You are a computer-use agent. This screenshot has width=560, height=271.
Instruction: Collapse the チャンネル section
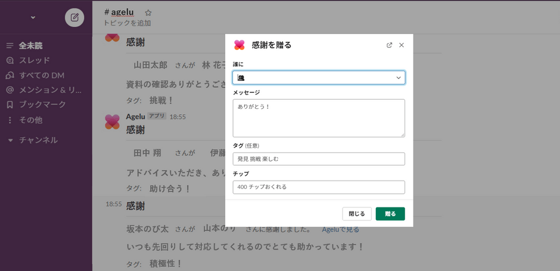(10, 141)
